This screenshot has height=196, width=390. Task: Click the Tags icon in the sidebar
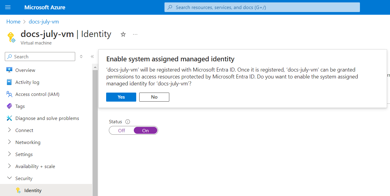9,106
